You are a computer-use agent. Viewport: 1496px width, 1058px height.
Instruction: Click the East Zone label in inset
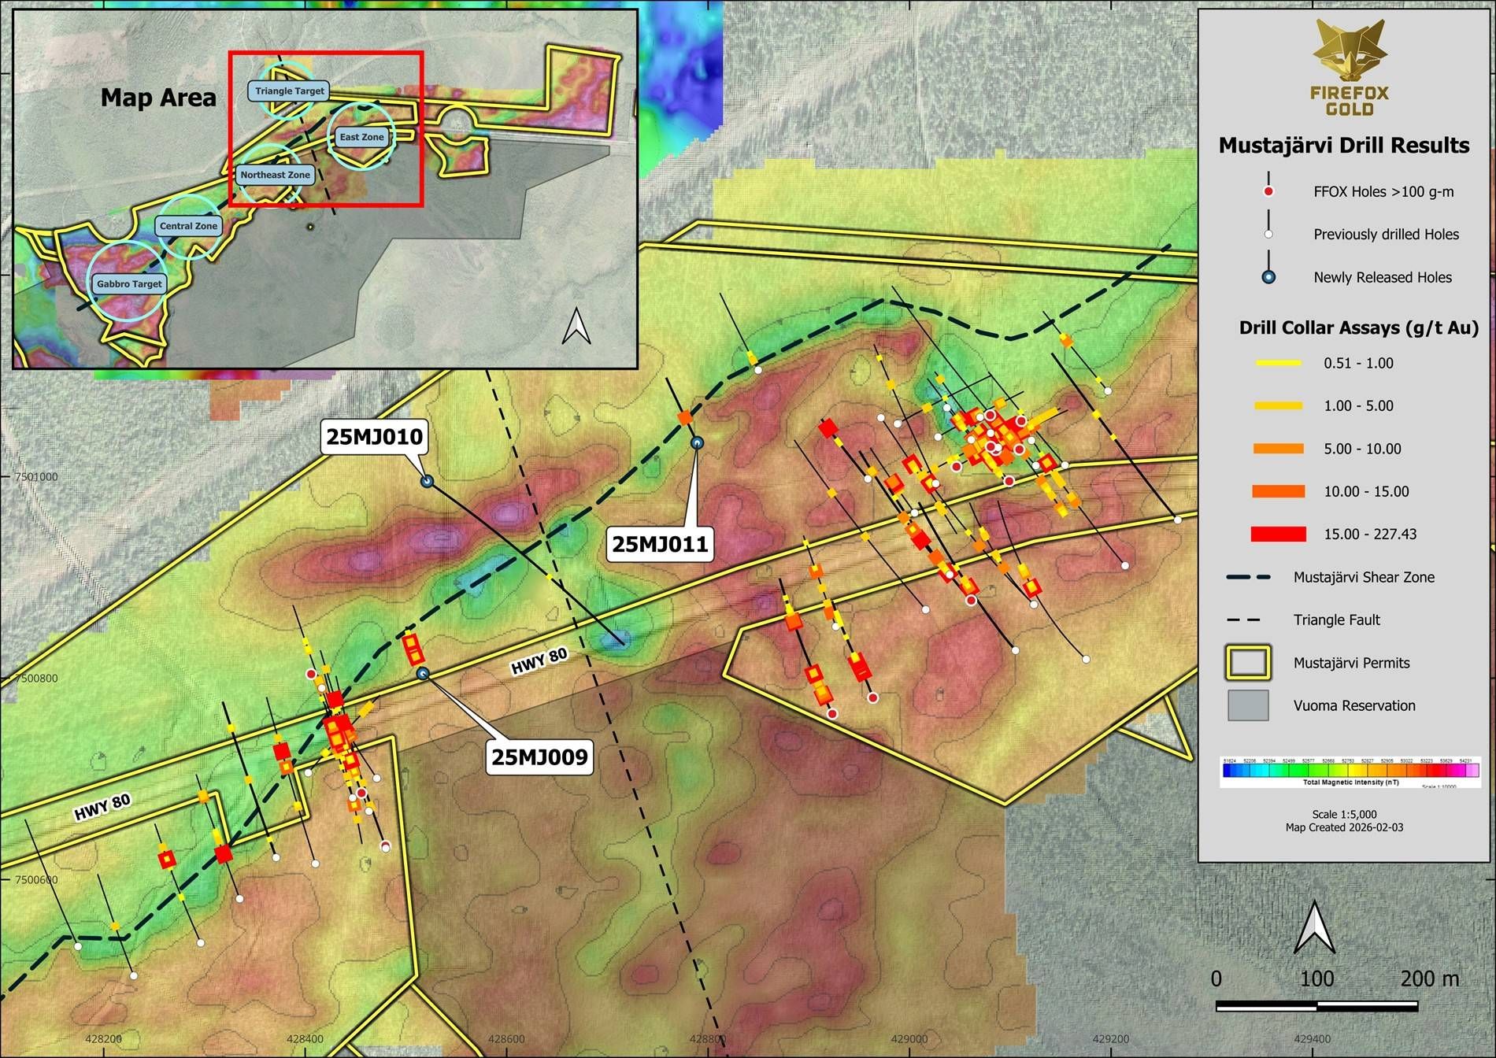click(x=361, y=137)
